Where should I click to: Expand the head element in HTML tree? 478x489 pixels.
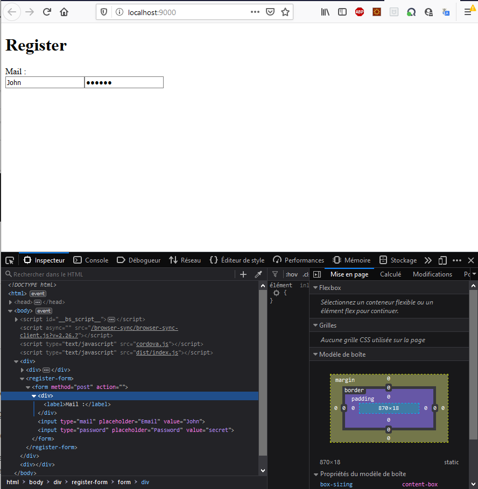[x=10, y=302]
